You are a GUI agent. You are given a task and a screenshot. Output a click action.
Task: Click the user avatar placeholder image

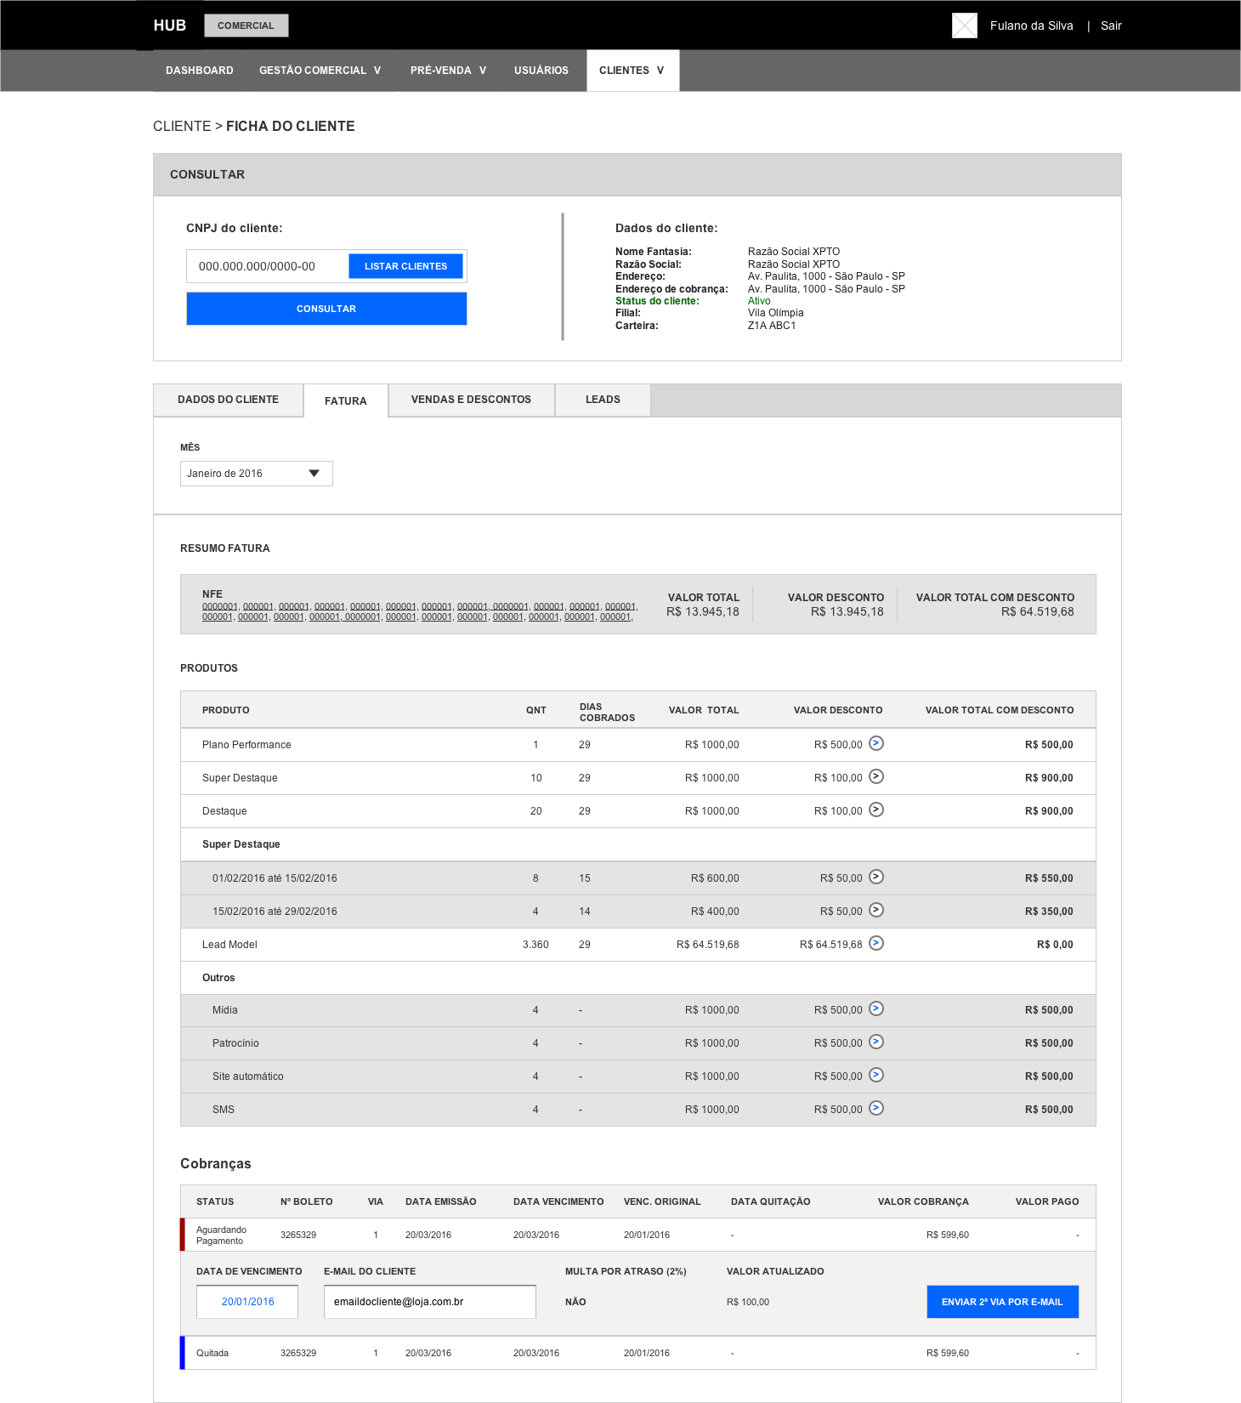pyautogui.click(x=965, y=26)
